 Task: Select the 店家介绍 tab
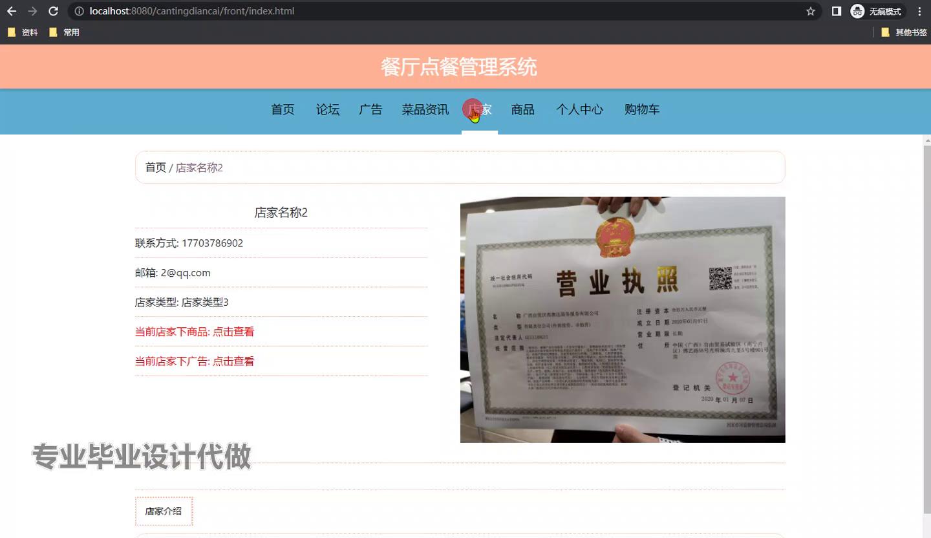164,511
